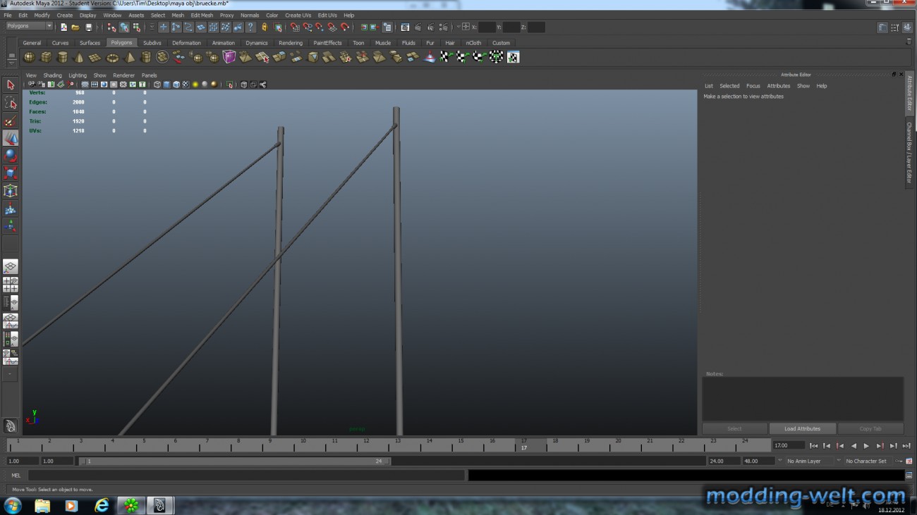Switch to the Surfaces shelf tab
This screenshot has height=515, width=917.
coord(90,43)
